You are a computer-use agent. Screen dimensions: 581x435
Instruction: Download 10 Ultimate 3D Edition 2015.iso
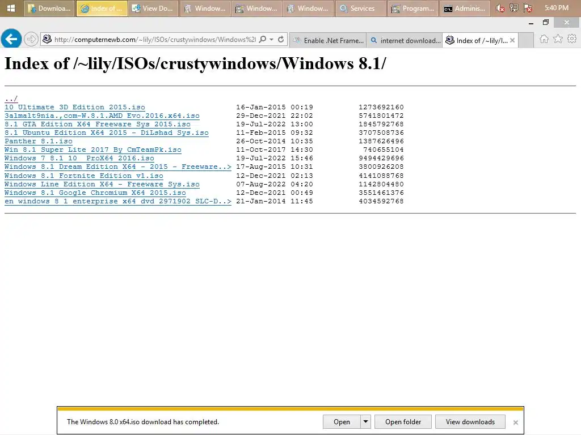[x=75, y=107]
